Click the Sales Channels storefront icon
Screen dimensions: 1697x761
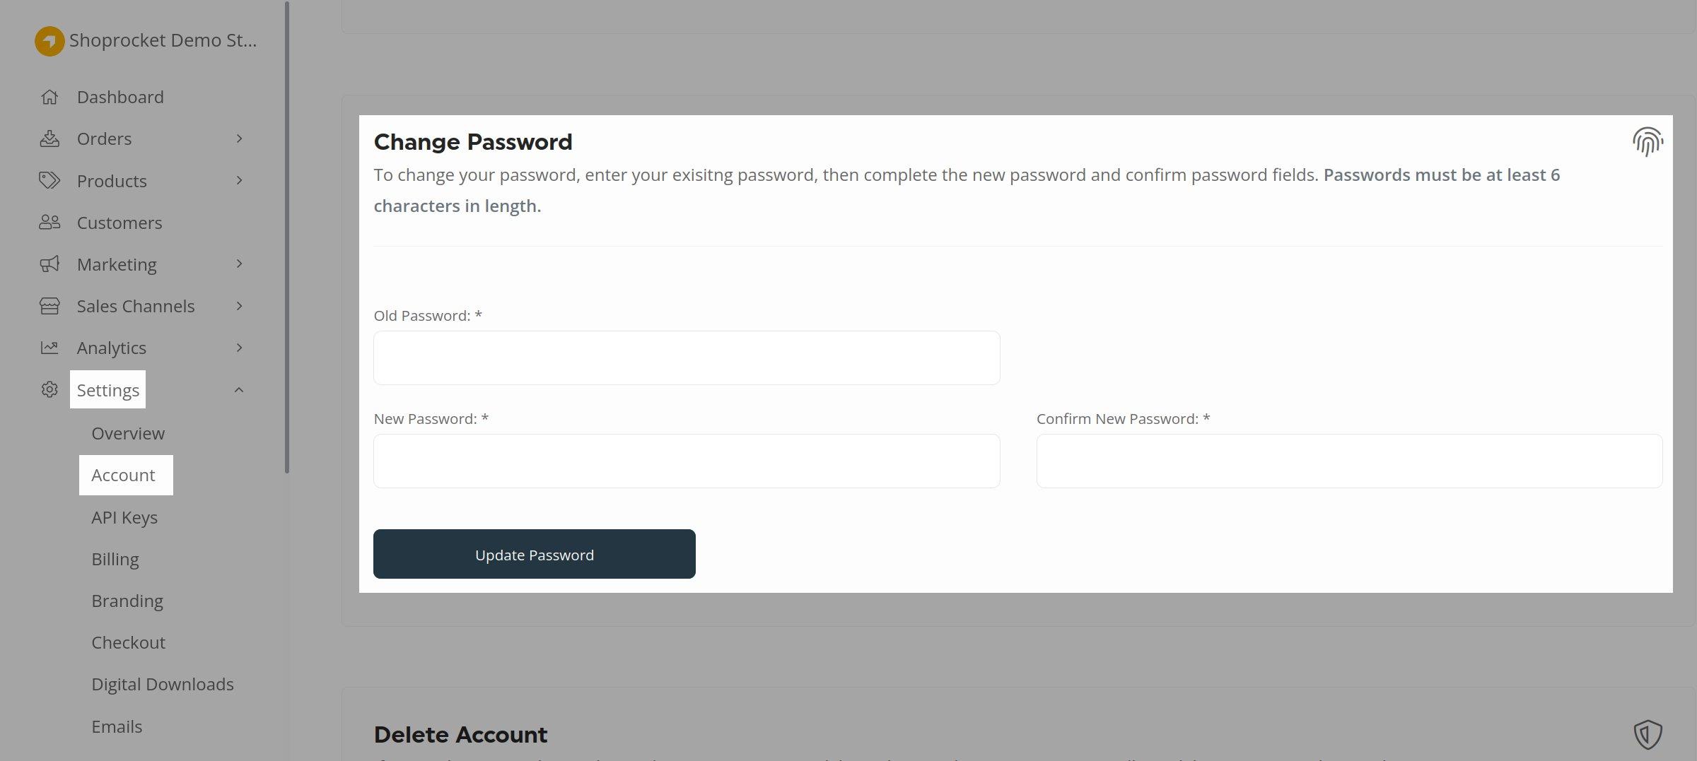pyautogui.click(x=49, y=306)
